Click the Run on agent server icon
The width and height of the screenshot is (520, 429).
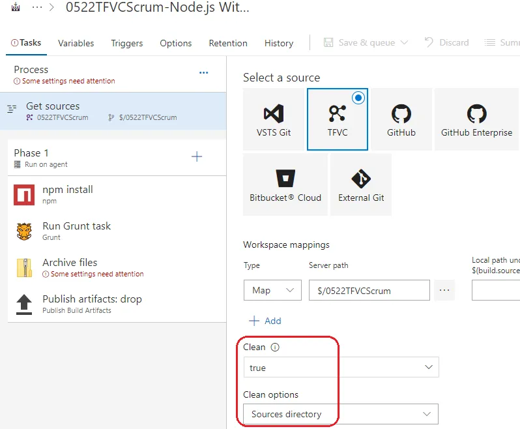[x=17, y=164]
